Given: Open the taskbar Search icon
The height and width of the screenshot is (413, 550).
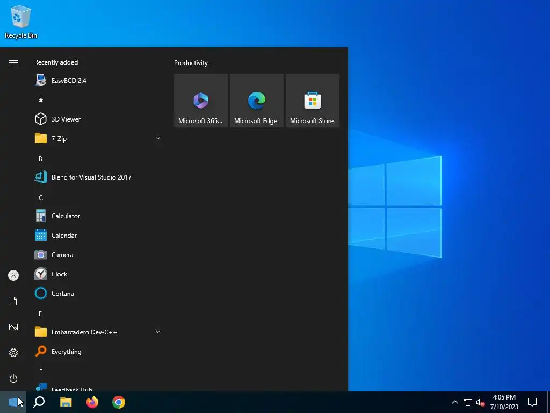Looking at the screenshot, I should pos(39,402).
